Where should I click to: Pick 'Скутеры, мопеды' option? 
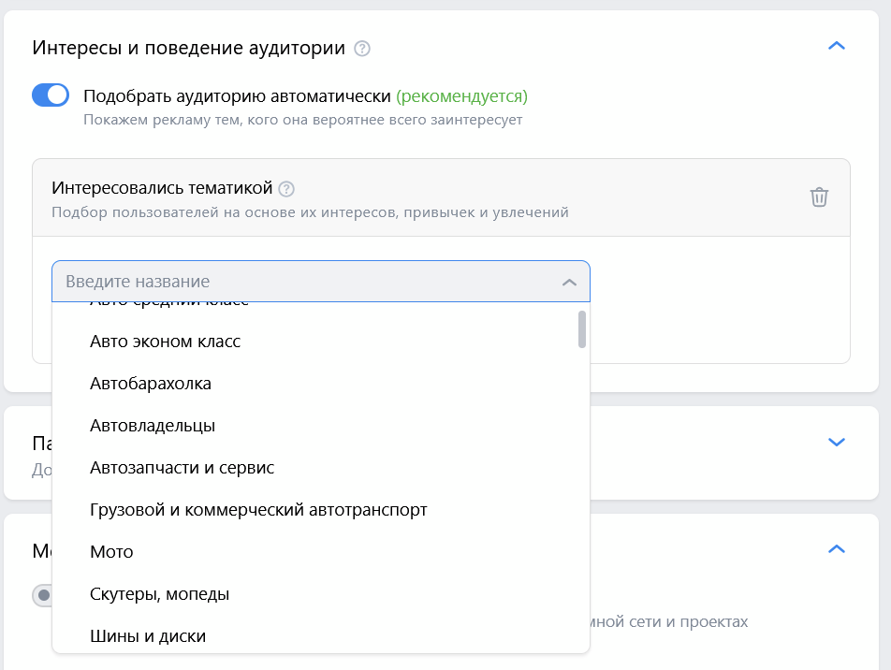321,594
